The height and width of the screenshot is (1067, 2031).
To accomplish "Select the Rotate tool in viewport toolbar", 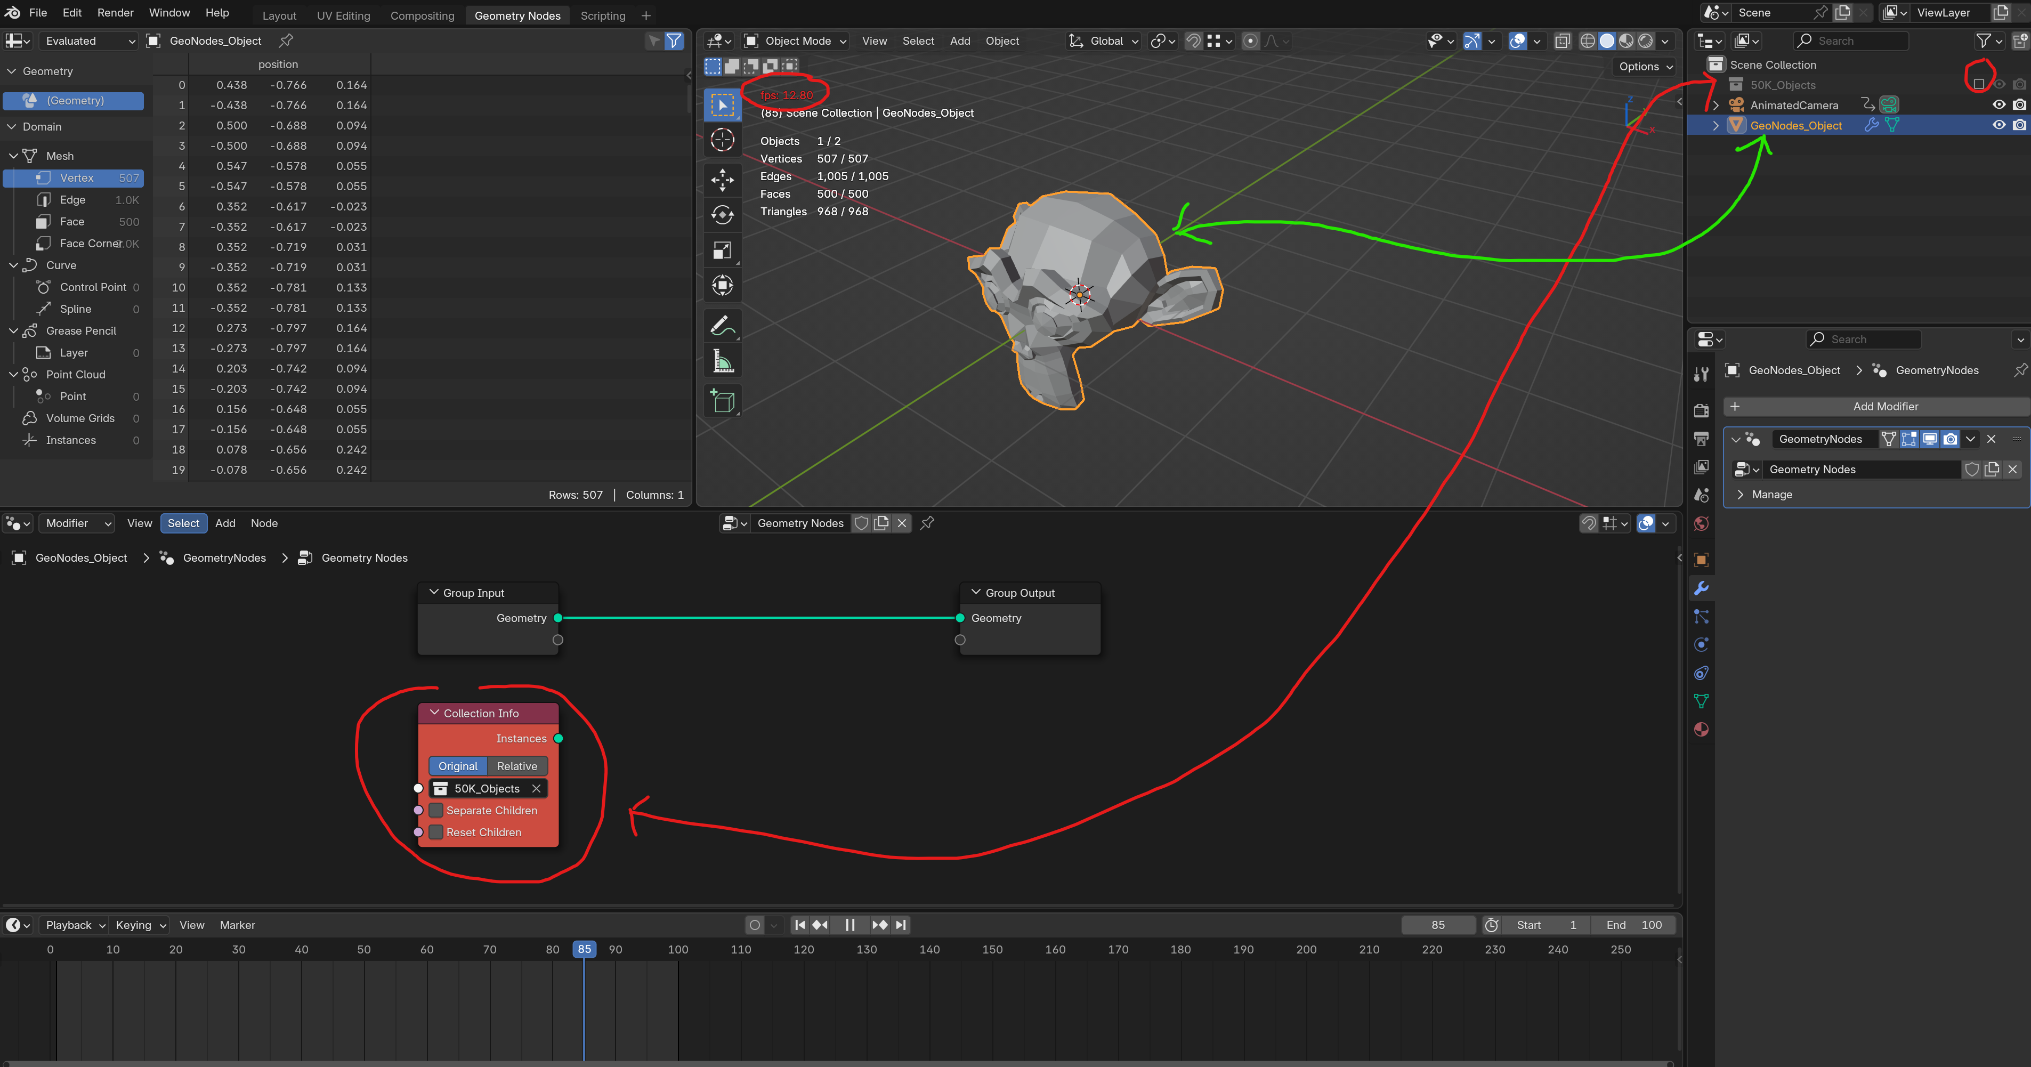I will pyautogui.click(x=722, y=215).
